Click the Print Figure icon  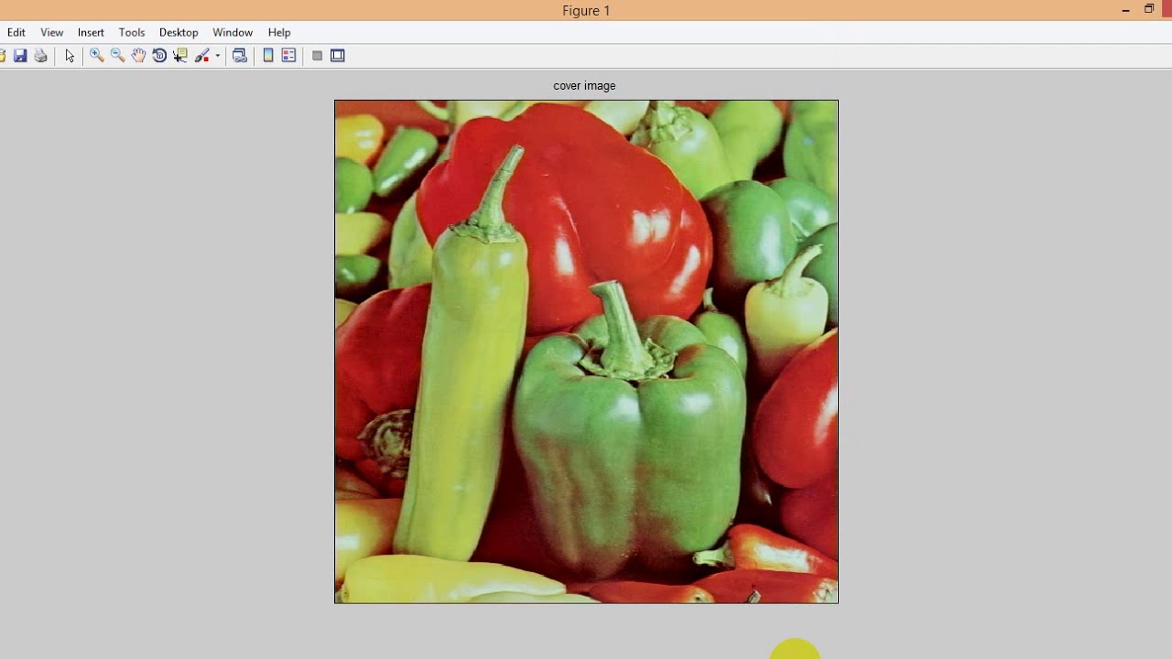coord(40,56)
